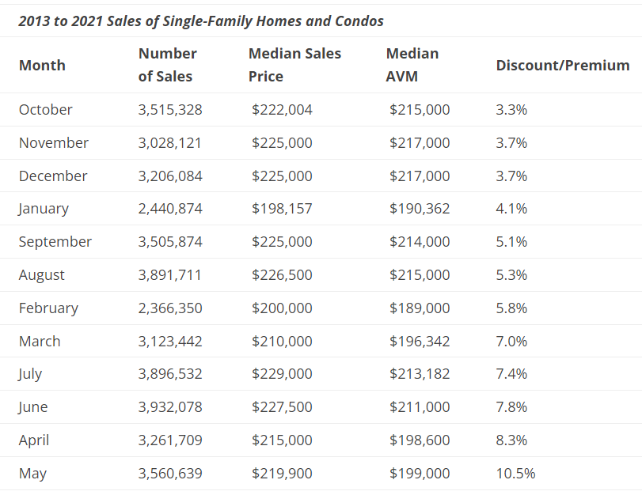Select September's 5.1% premium value
The width and height of the screenshot is (642, 495).
coord(511,242)
